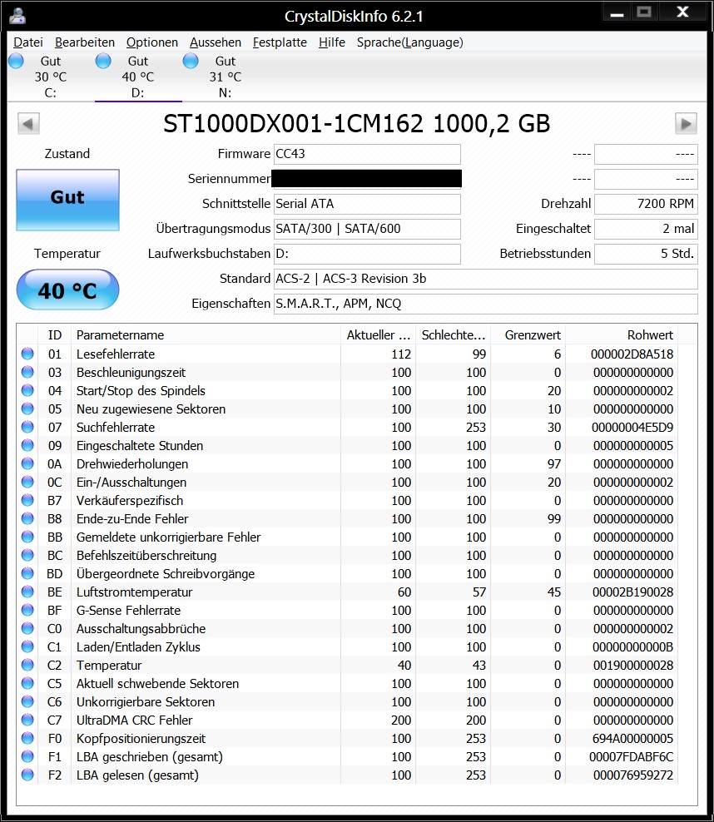Click status orb of drive N:
The width and height of the screenshot is (714, 822).
click(x=191, y=61)
